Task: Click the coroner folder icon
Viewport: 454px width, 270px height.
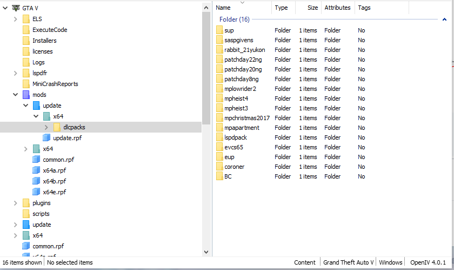Action: [x=219, y=167]
